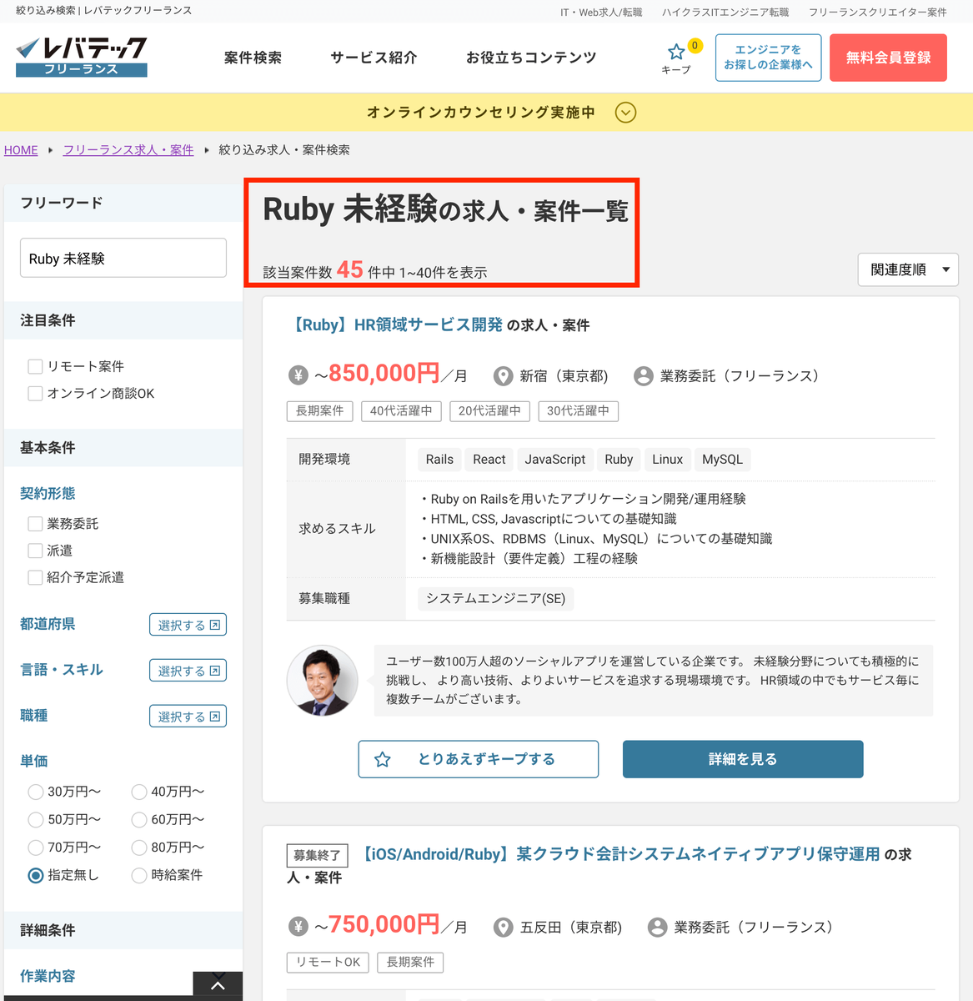Check the リモート案件 checkbox
Screen dimensions: 973x1001
tap(35, 366)
